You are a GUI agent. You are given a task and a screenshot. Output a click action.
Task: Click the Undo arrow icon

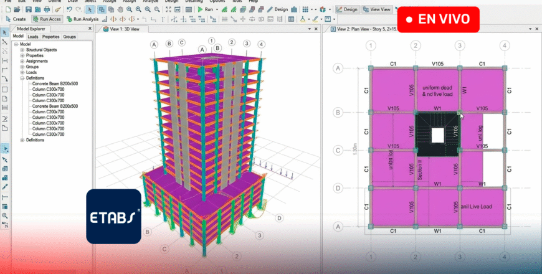click(69, 10)
